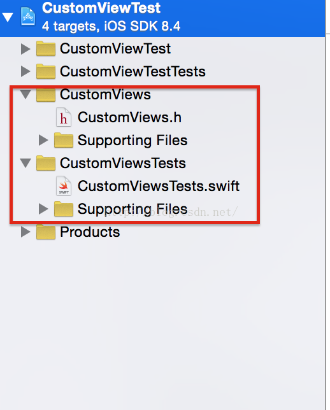Select the CustomViewTestTests group label

(x=133, y=71)
